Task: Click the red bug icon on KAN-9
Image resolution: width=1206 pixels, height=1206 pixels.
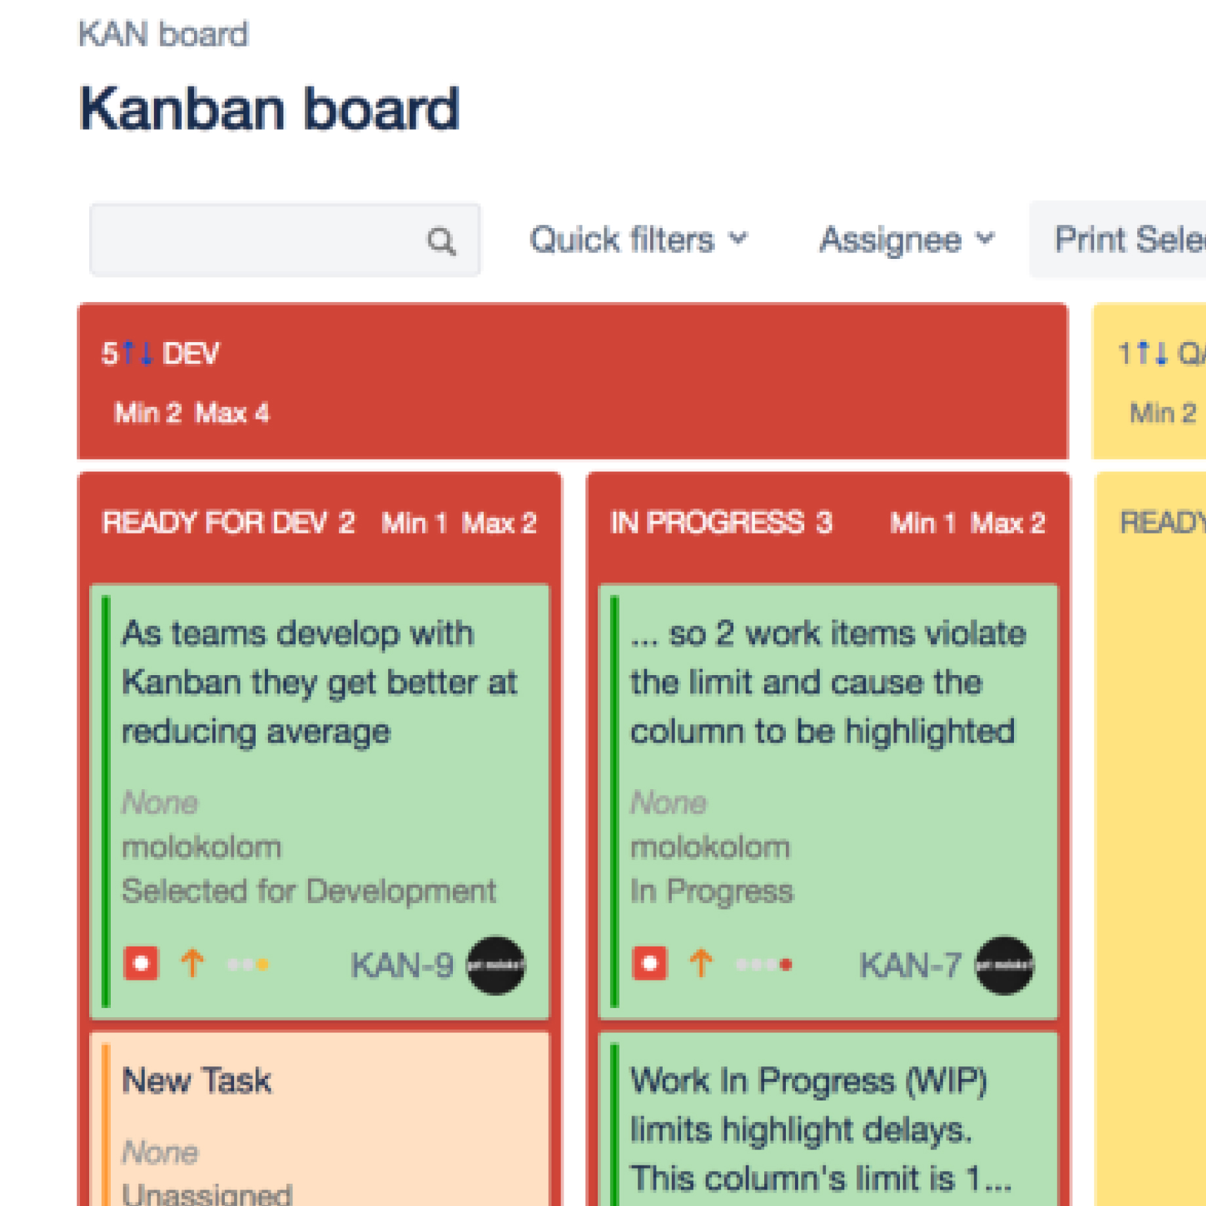Action: (x=141, y=963)
